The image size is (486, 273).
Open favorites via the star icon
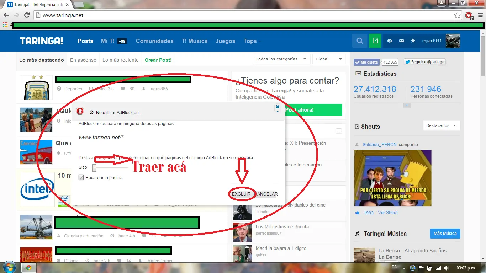(413, 41)
